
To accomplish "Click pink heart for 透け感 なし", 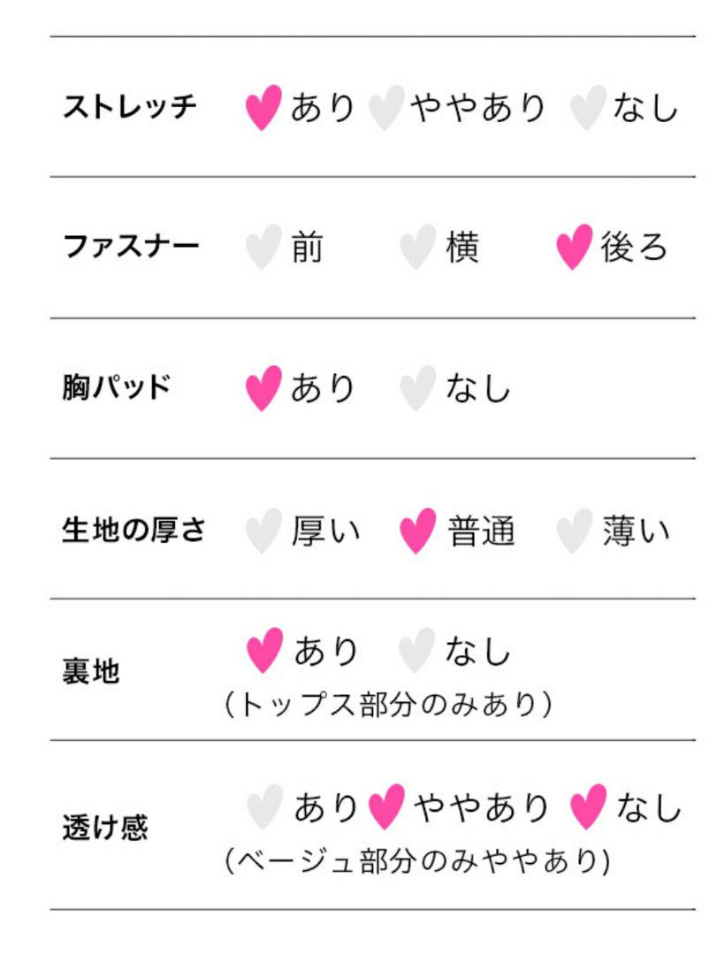I will click(589, 806).
